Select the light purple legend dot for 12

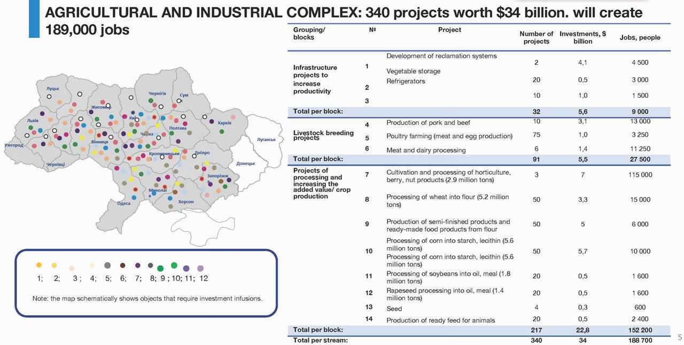(200, 268)
